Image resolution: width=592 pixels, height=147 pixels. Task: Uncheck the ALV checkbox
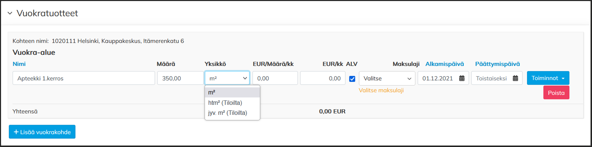point(352,79)
